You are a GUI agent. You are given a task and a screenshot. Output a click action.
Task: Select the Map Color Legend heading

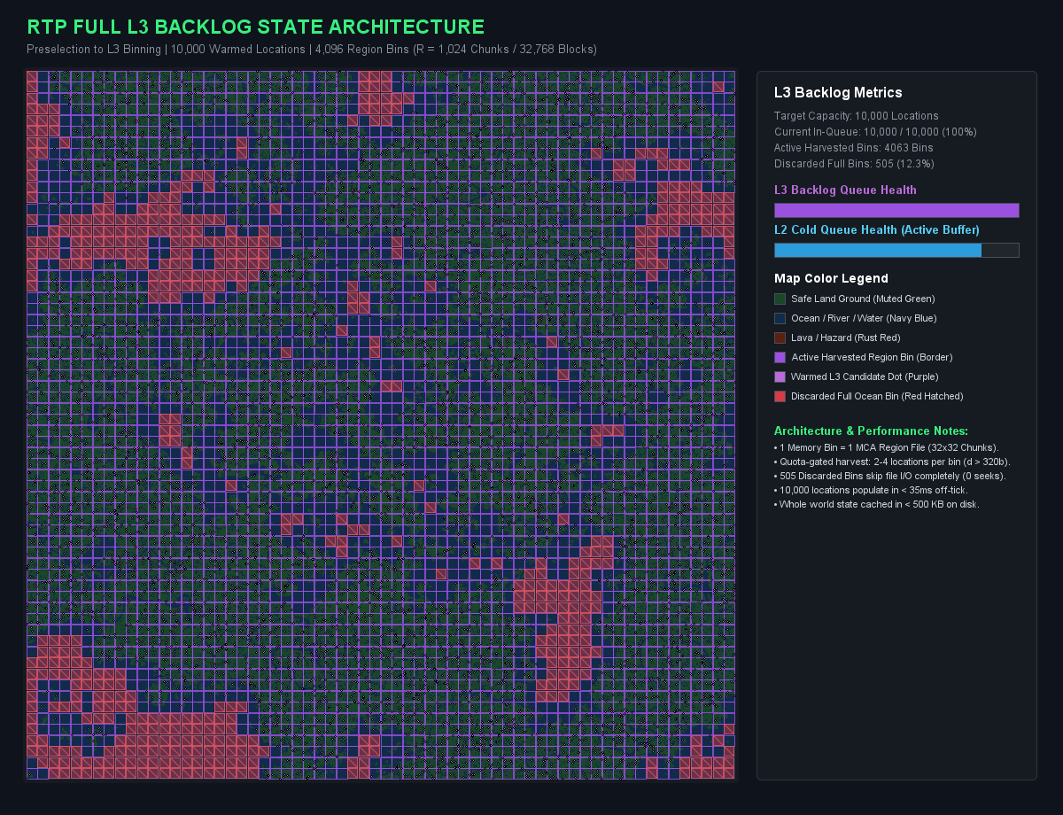coord(831,278)
